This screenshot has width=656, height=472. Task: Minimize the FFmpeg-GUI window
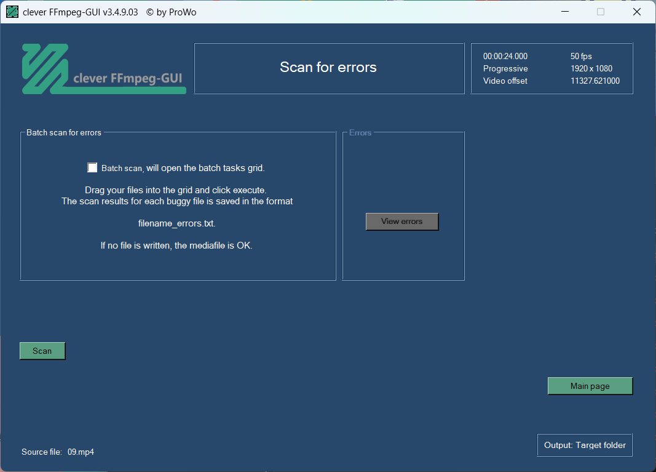(565, 12)
